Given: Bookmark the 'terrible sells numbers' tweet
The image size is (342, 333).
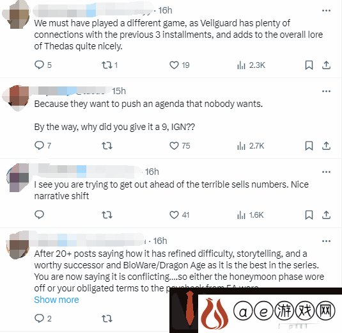Looking at the screenshot, I should [309, 215].
